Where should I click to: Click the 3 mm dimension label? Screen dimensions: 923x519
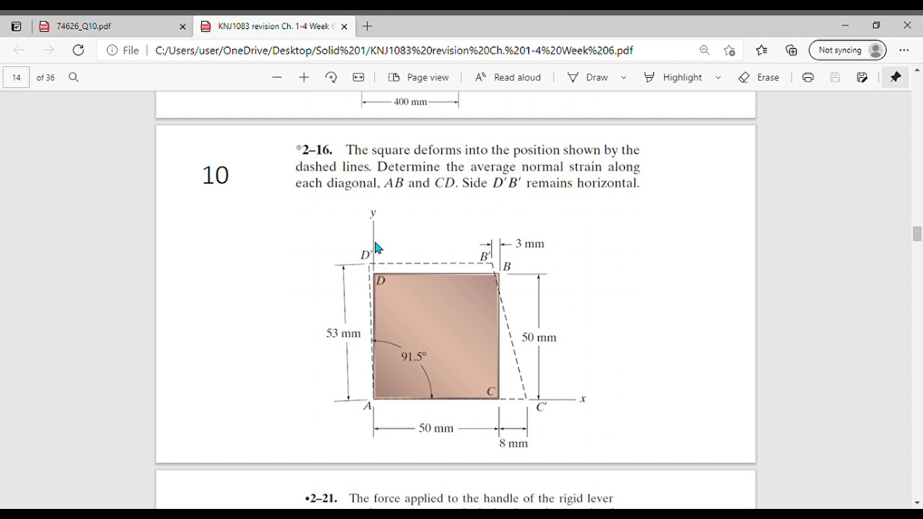point(530,244)
